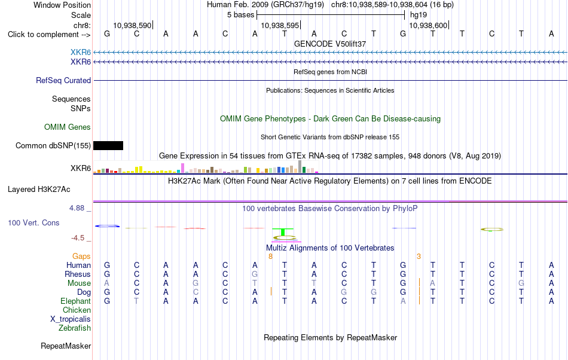Viewport: 568px width, 360px height.
Task: Open the OMIM Genes track label
Action: [x=68, y=127]
